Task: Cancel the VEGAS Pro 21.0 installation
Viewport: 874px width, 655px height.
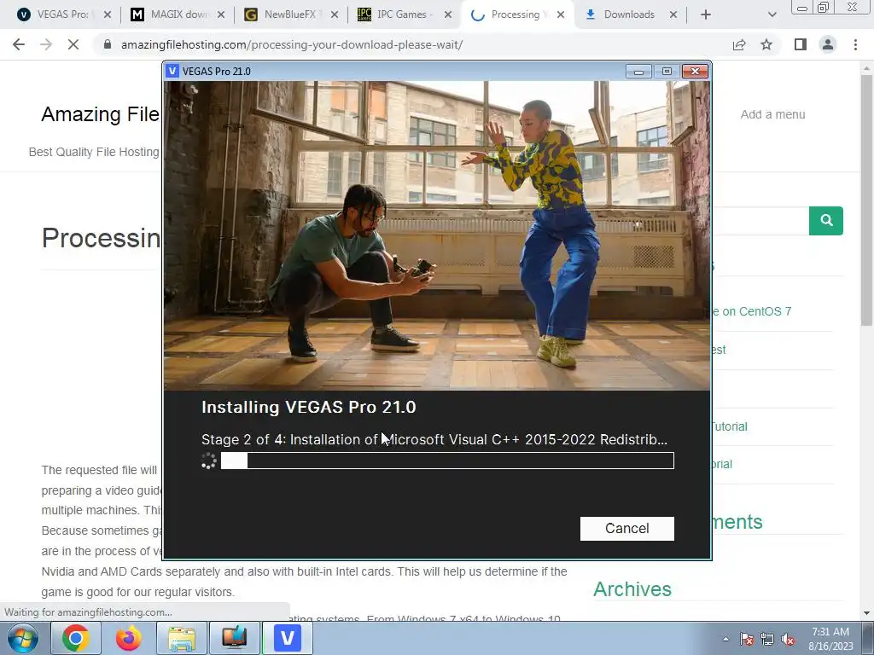Action: tap(626, 528)
